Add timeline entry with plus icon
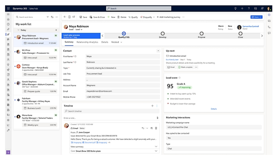276x160 pixels. (153, 106)
